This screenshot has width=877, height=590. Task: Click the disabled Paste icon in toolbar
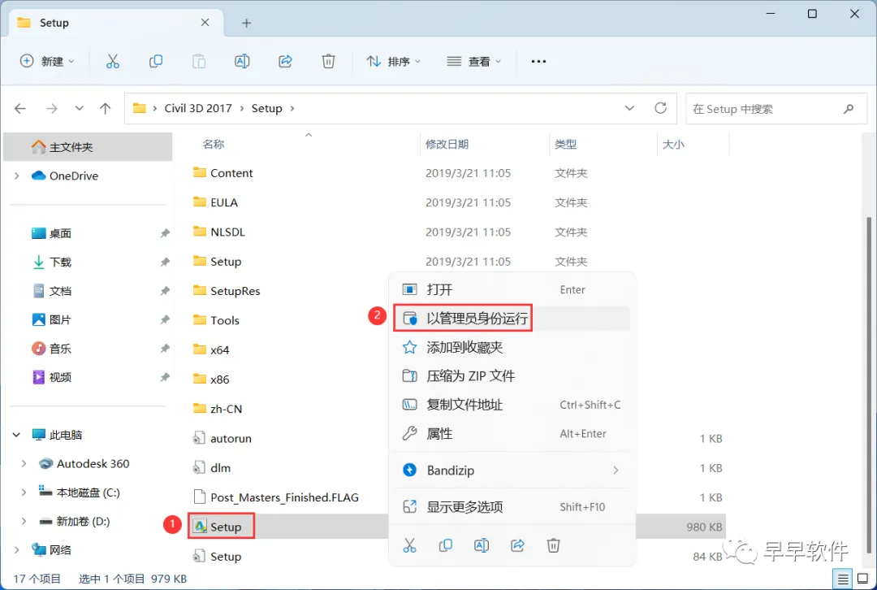(199, 61)
